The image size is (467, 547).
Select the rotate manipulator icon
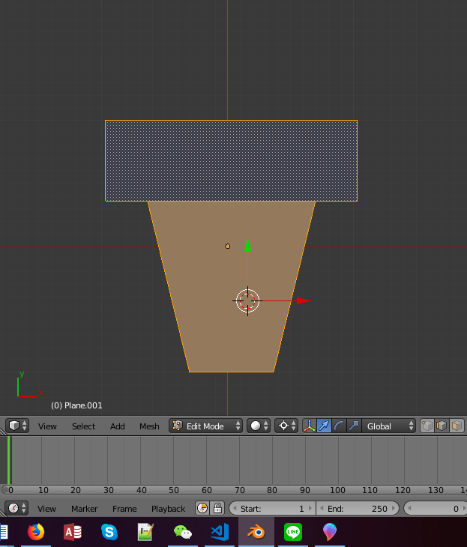339,426
